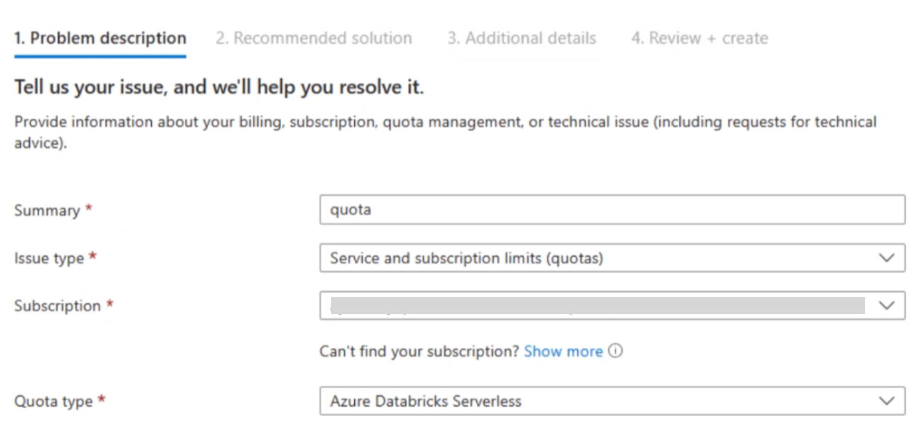Click the Issue type label
The height and width of the screenshot is (439, 924).
pos(49,258)
